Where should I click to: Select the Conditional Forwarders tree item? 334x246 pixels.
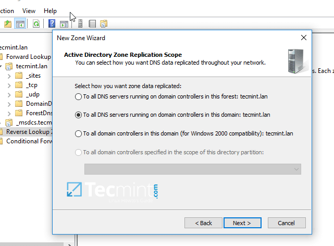click(x=29, y=141)
